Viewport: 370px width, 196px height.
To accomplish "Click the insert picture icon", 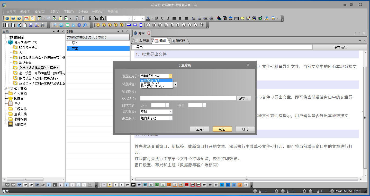I will click(x=242, y=18).
